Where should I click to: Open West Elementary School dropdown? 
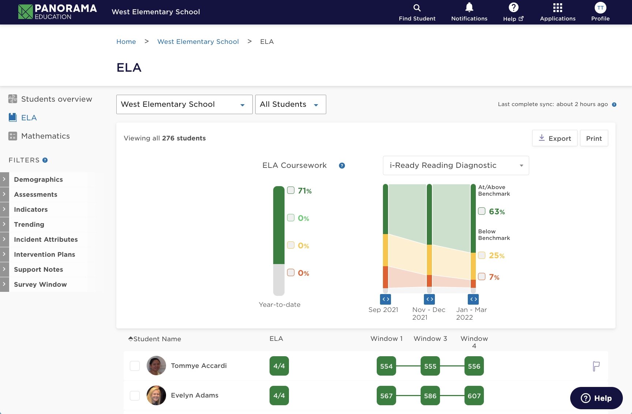(x=184, y=104)
